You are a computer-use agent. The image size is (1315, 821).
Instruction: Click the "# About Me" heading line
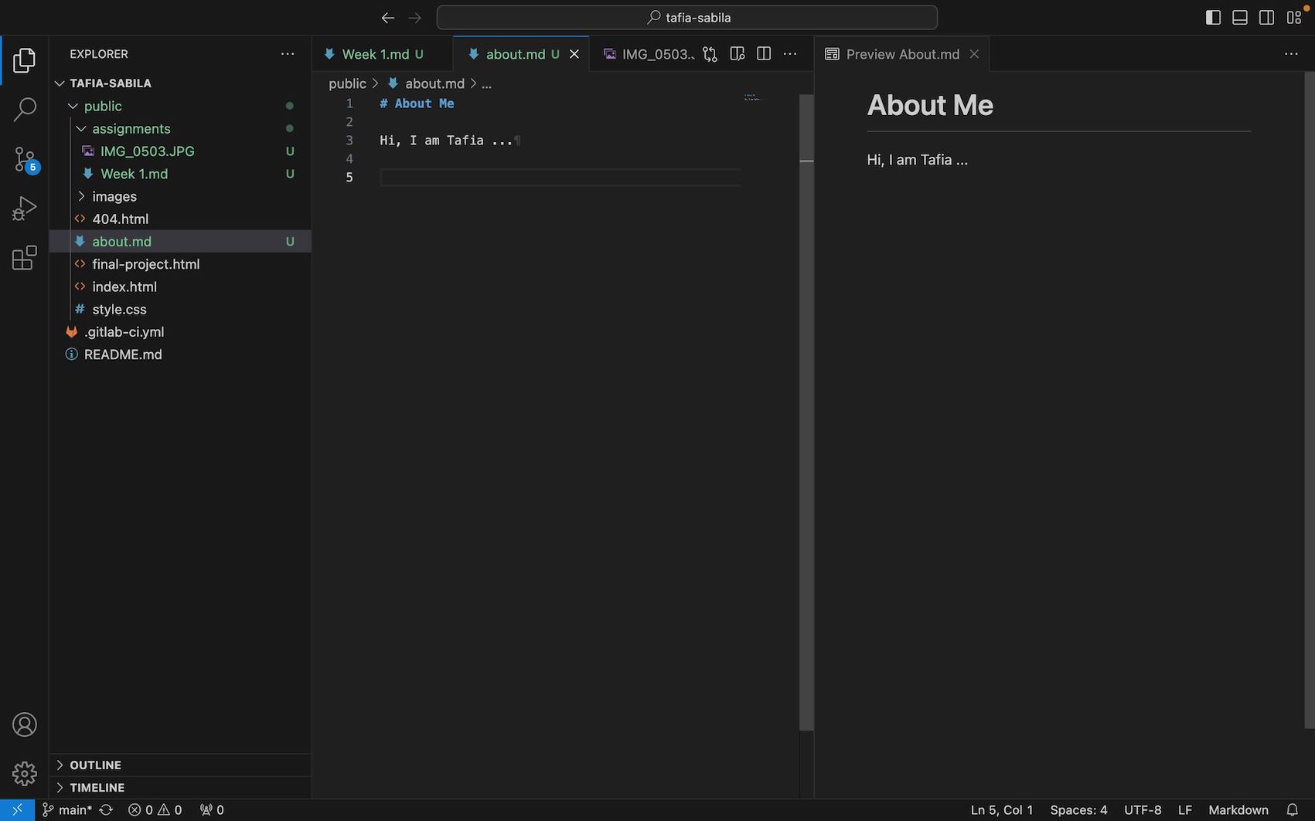[x=417, y=103]
